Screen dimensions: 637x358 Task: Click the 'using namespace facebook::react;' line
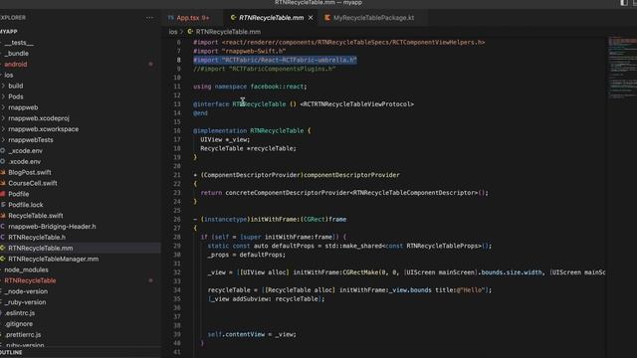click(250, 87)
